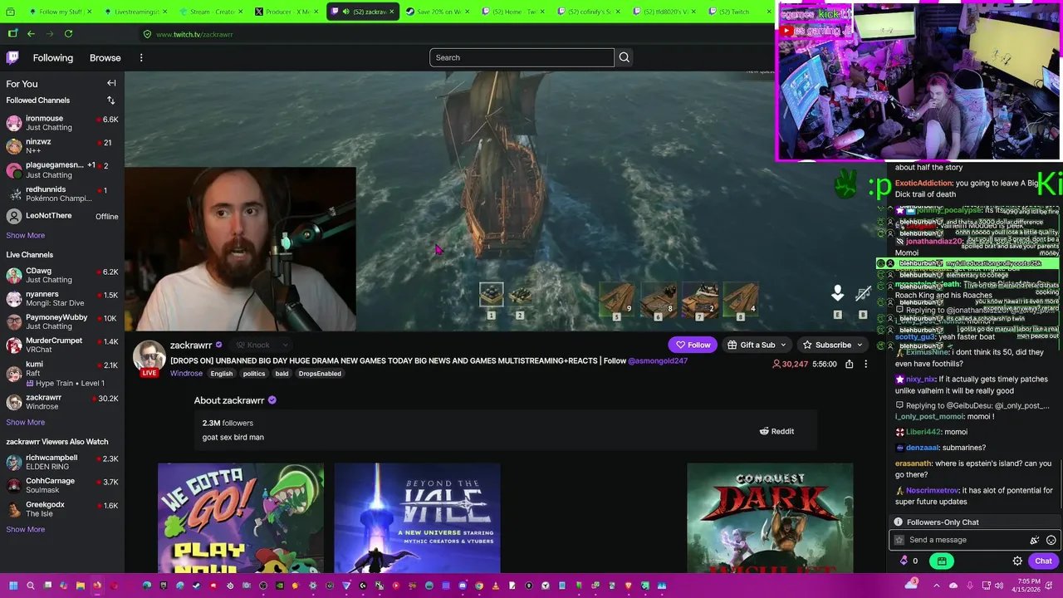Claim the green channel points chest
The width and height of the screenshot is (1063, 598).
941,561
